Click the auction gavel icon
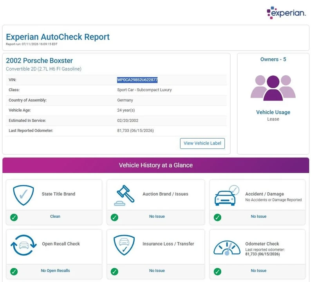The height and width of the screenshot is (282, 311). [124, 195]
